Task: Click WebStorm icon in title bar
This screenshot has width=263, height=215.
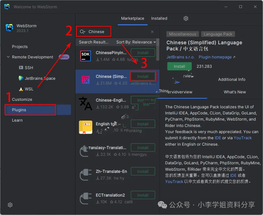Action: 7,7
